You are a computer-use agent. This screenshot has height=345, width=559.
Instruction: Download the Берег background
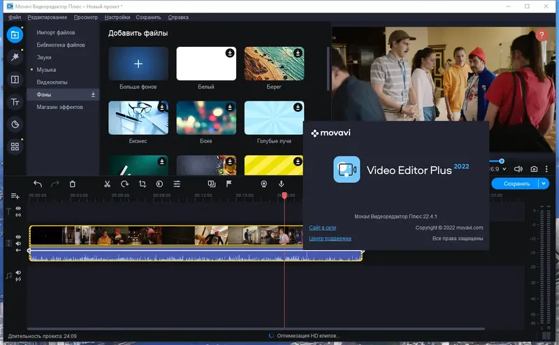coord(298,53)
